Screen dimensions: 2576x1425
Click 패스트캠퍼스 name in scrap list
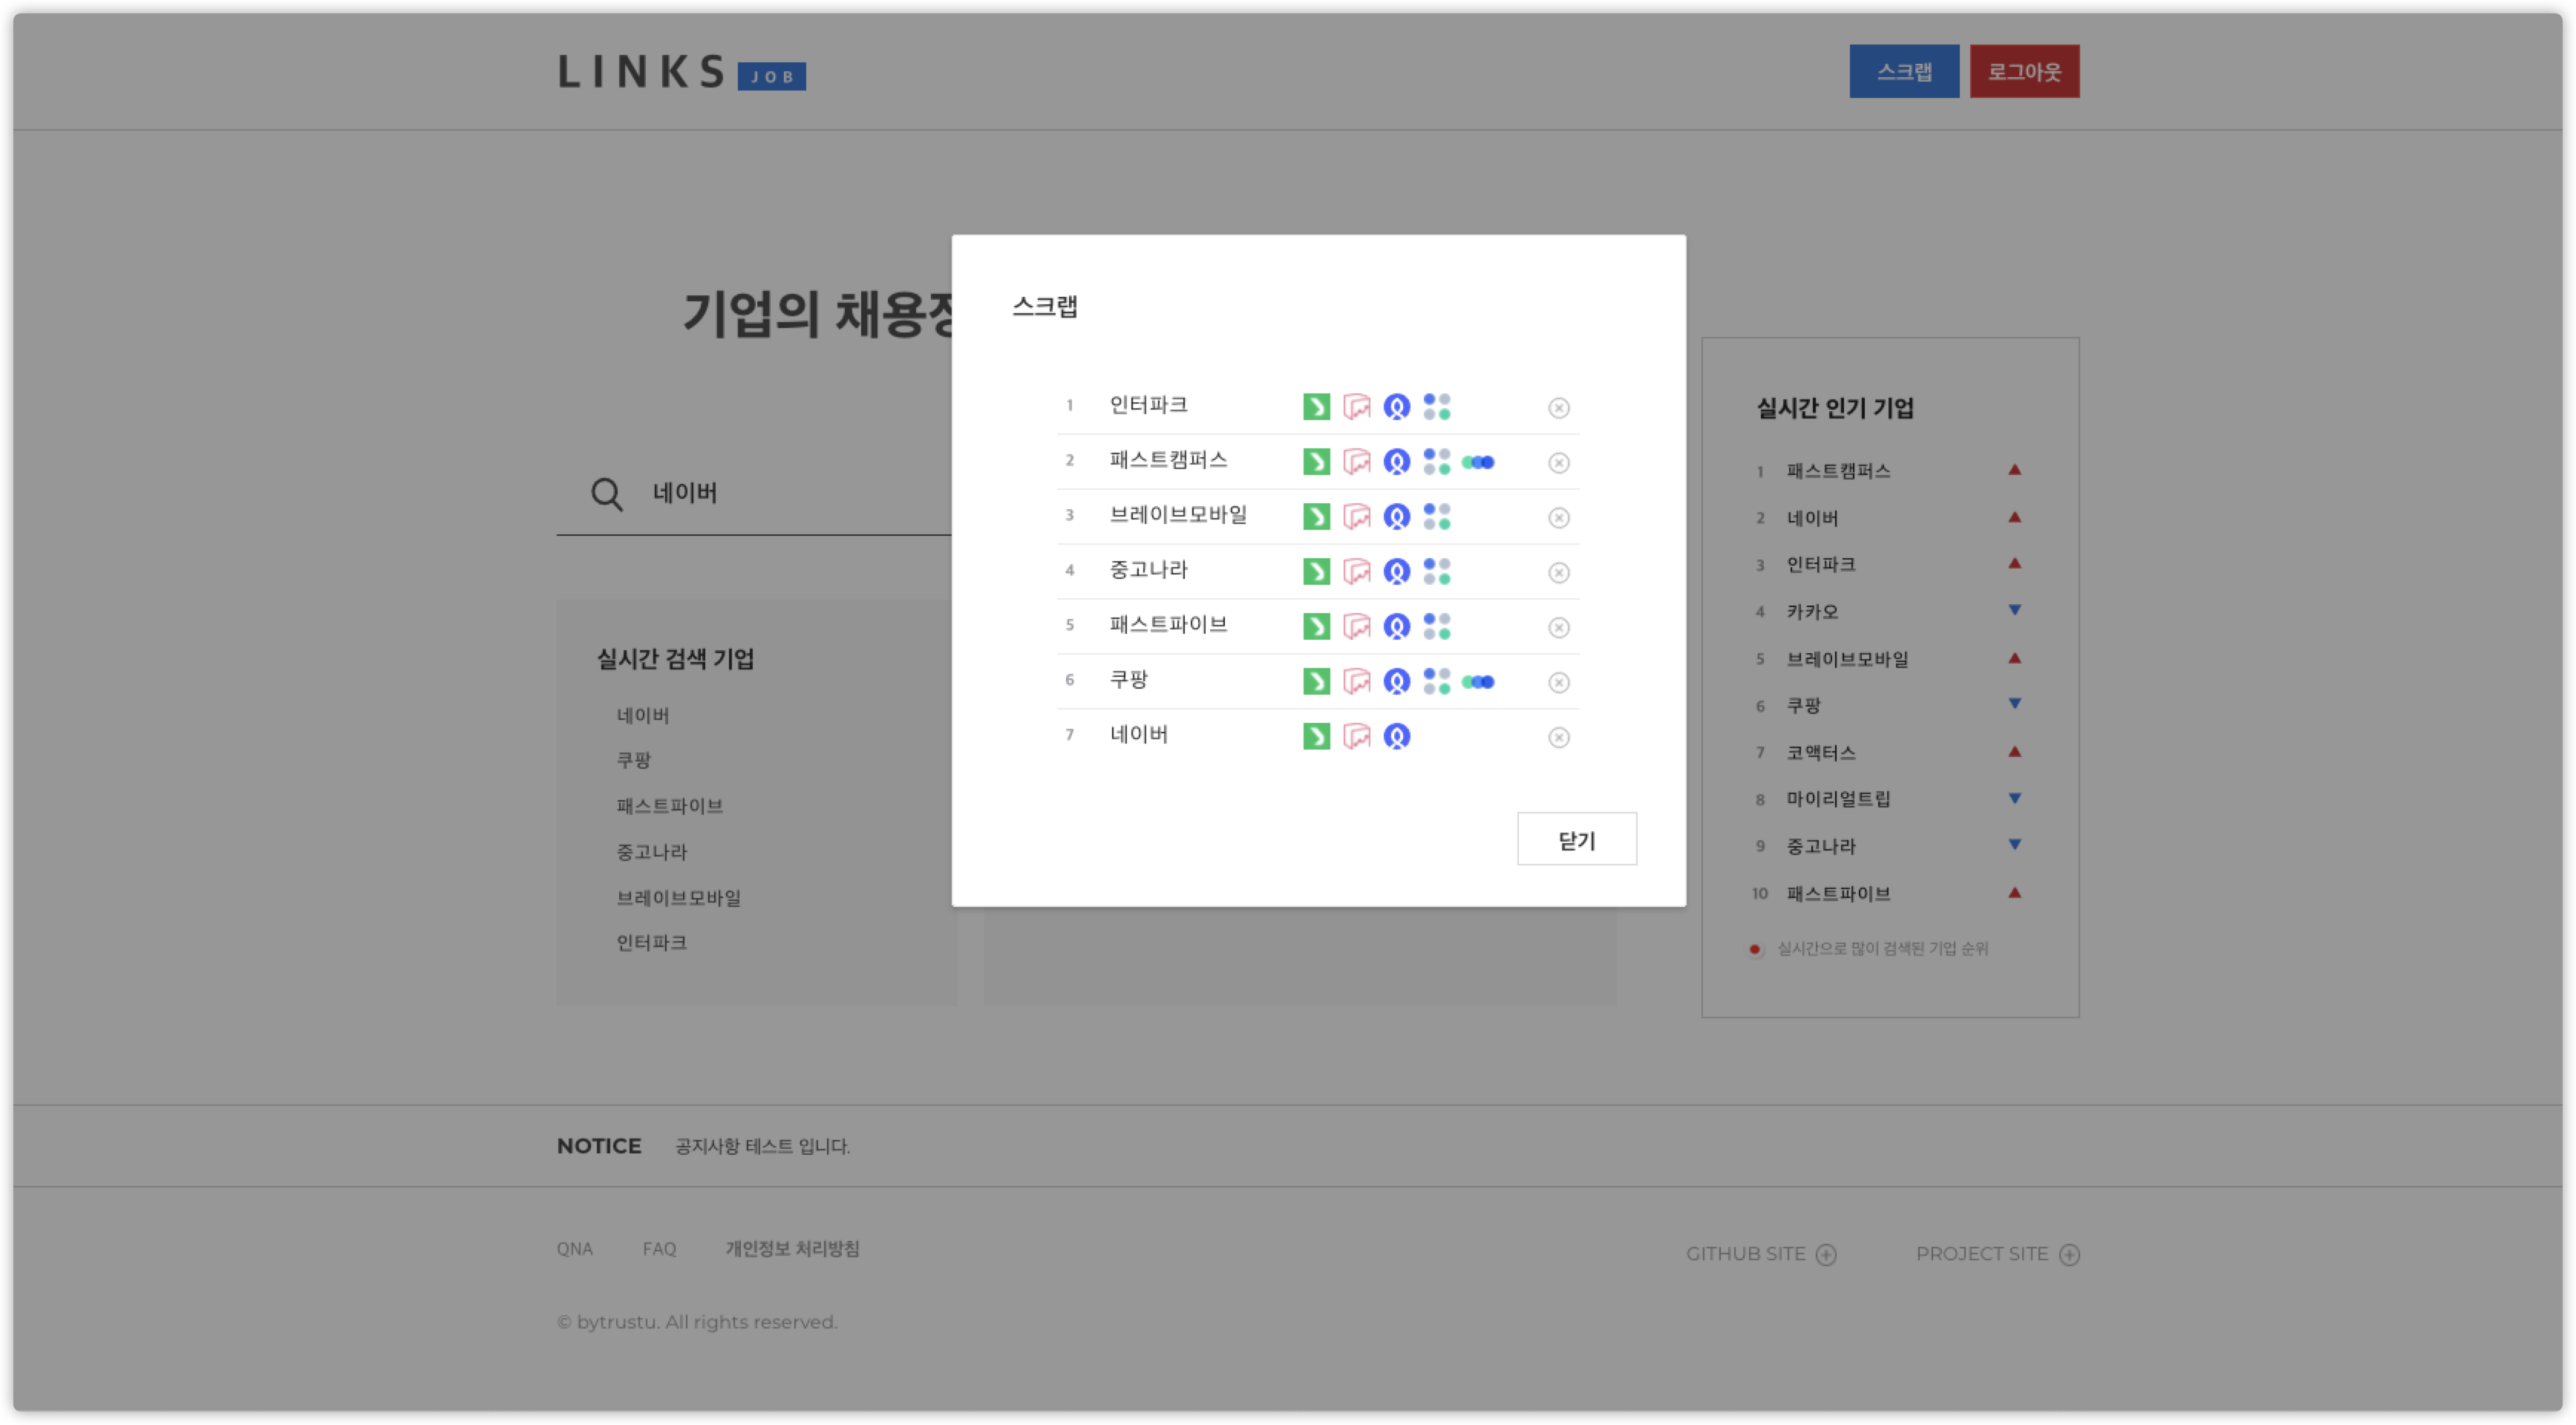click(x=1168, y=460)
